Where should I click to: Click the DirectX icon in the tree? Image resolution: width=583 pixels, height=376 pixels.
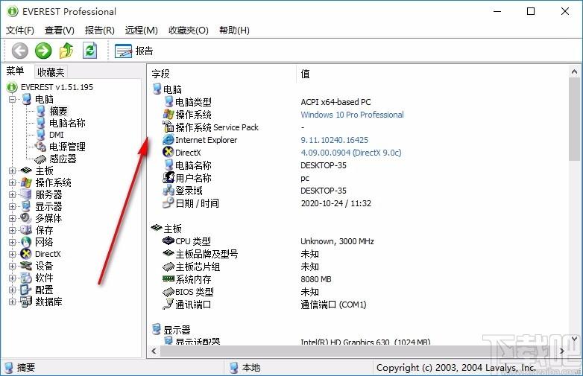pyautogui.click(x=26, y=254)
